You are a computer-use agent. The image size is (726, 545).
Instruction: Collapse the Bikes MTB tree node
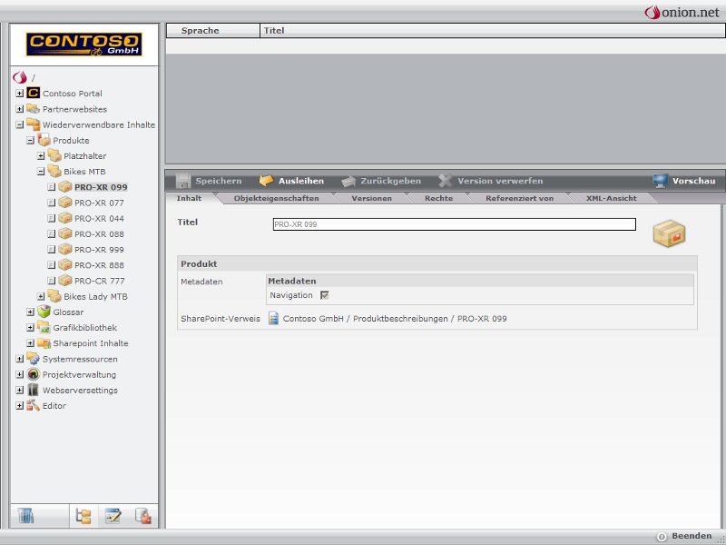(41, 172)
